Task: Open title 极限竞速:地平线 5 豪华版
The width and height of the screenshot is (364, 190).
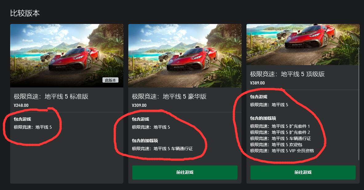Action: coord(169,96)
